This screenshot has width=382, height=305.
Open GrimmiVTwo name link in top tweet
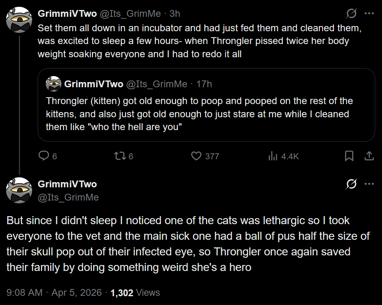67,14
